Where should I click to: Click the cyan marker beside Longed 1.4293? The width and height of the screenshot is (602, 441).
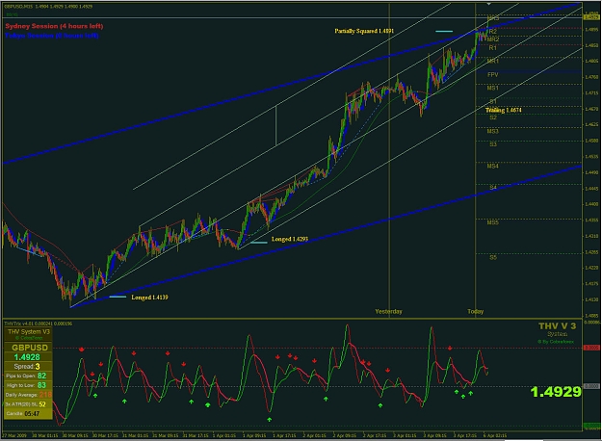[258, 243]
